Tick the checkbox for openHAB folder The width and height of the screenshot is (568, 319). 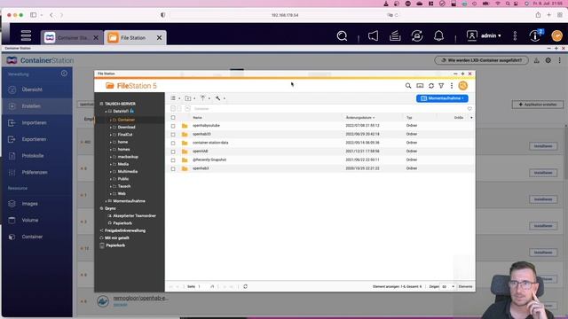click(x=173, y=152)
